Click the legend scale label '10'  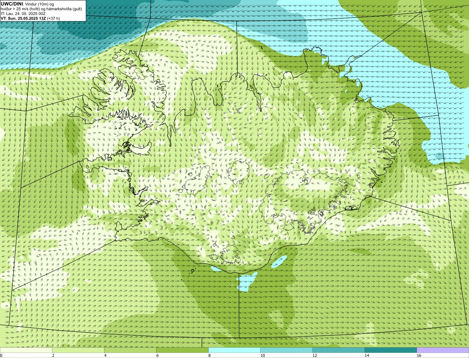click(x=262, y=355)
